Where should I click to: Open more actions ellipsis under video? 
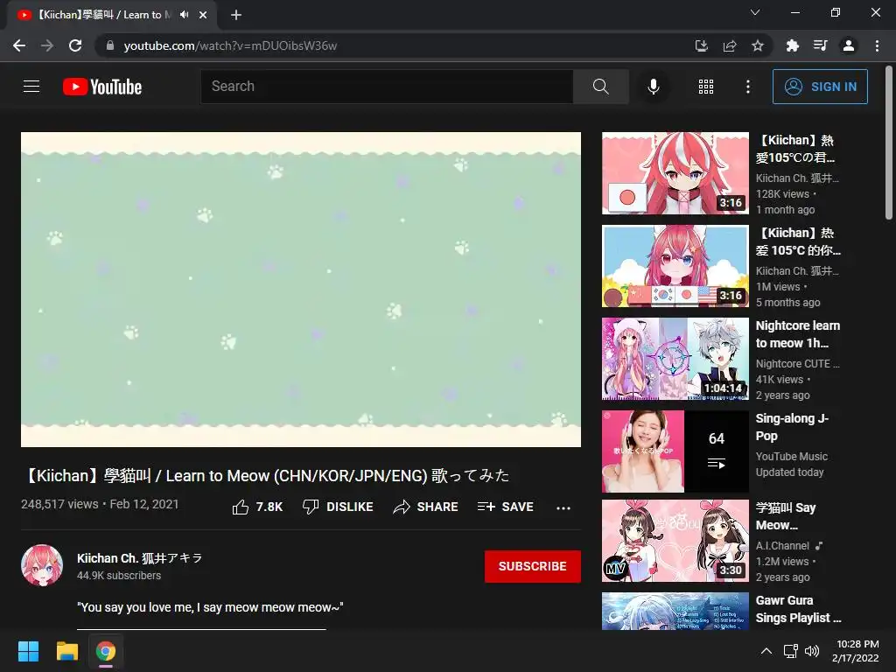(x=563, y=507)
